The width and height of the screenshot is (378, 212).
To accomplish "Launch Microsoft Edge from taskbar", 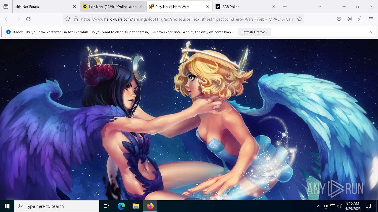I will coord(121,206).
